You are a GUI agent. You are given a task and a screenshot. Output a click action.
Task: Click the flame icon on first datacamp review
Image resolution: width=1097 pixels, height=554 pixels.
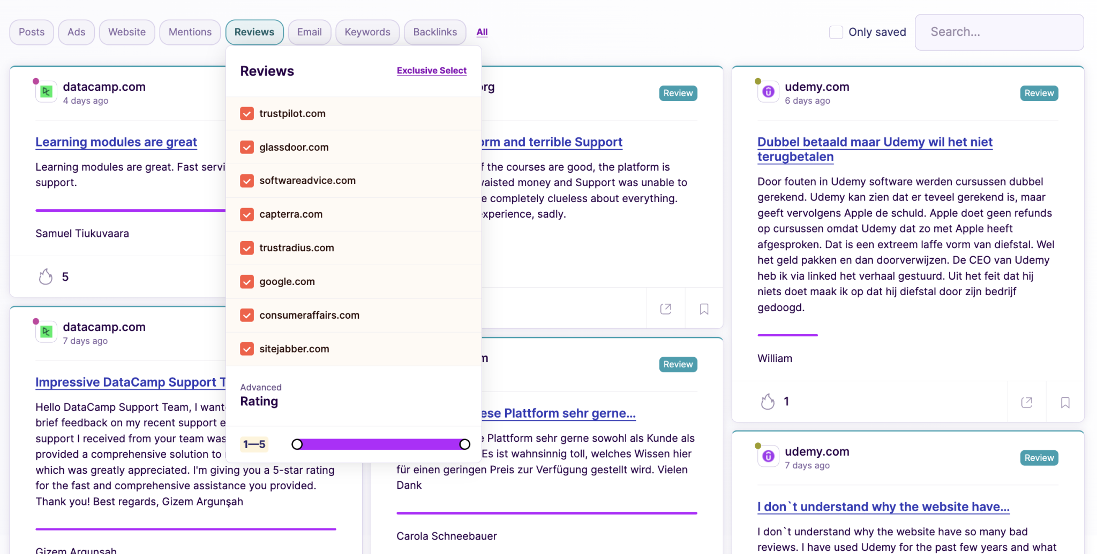pyautogui.click(x=46, y=276)
